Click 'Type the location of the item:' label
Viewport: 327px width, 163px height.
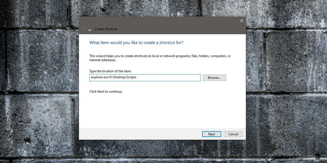point(110,71)
